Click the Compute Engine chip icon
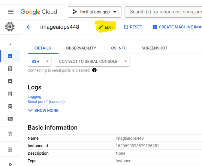 10,27
